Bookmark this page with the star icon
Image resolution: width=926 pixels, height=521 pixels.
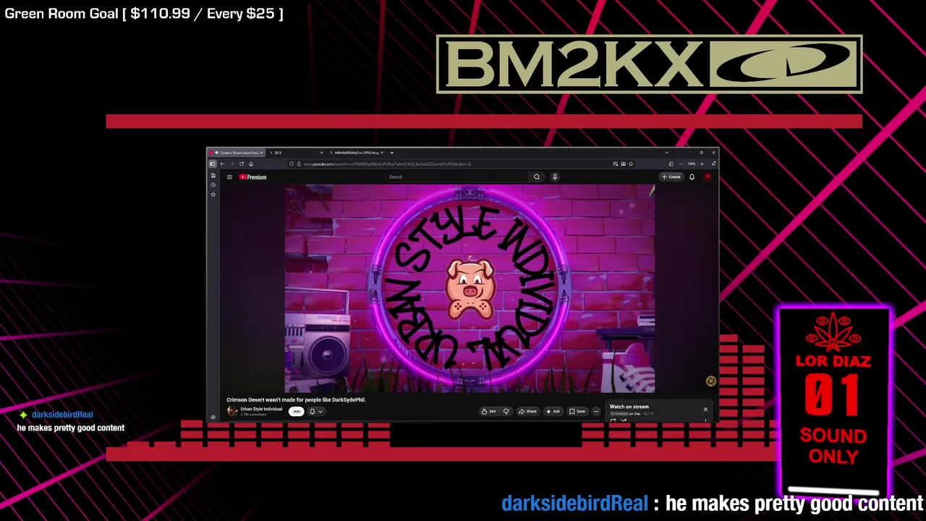tap(631, 164)
